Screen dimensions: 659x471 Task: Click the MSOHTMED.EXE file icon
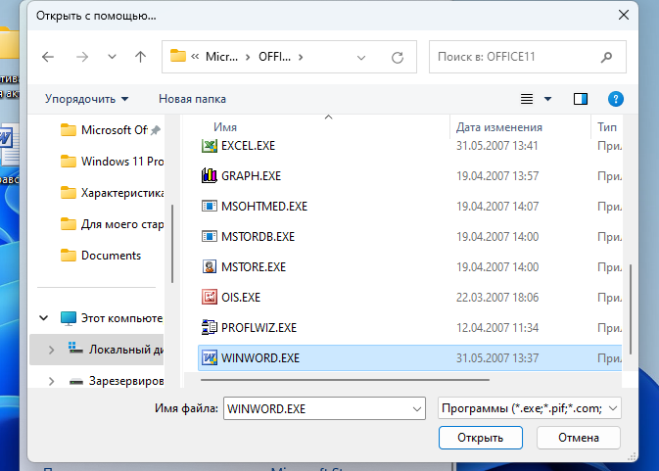point(210,207)
